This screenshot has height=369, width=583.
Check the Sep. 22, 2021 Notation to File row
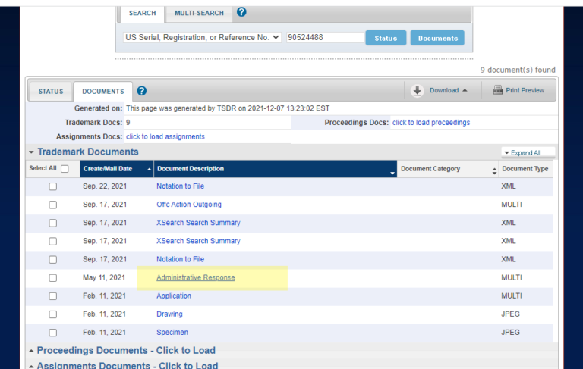point(53,186)
